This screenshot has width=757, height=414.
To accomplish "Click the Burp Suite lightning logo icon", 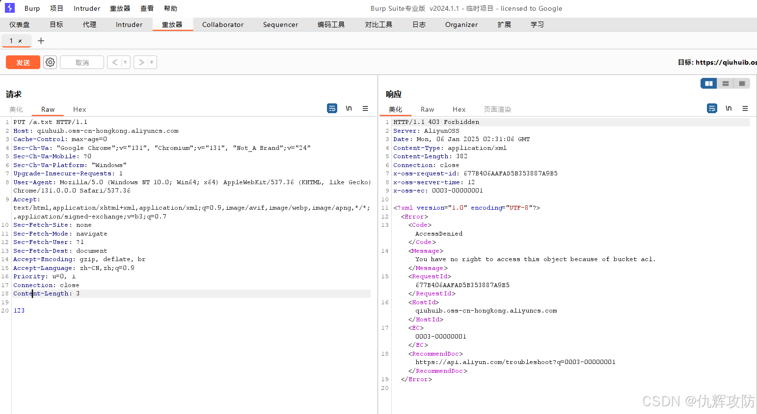I will pos(10,8).
